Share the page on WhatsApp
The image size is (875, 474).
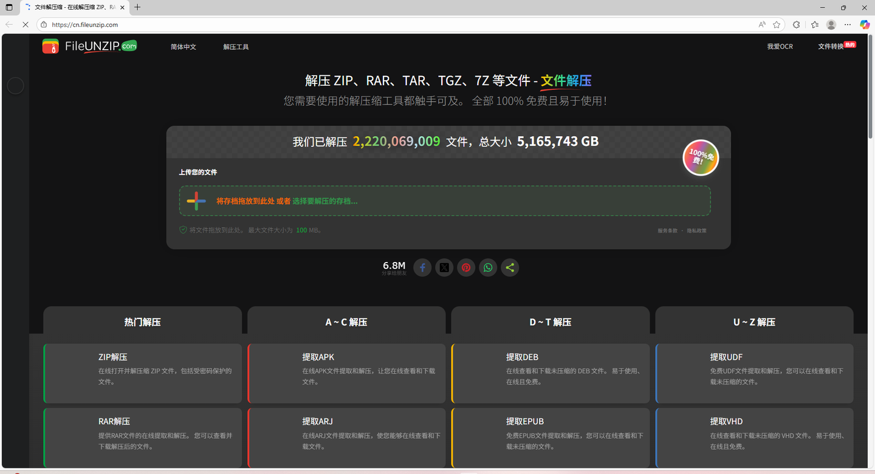click(488, 267)
